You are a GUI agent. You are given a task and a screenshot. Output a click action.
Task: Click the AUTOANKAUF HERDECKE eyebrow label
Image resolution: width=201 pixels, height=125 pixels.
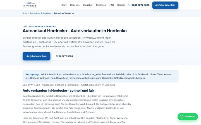click(x=42, y=26)
